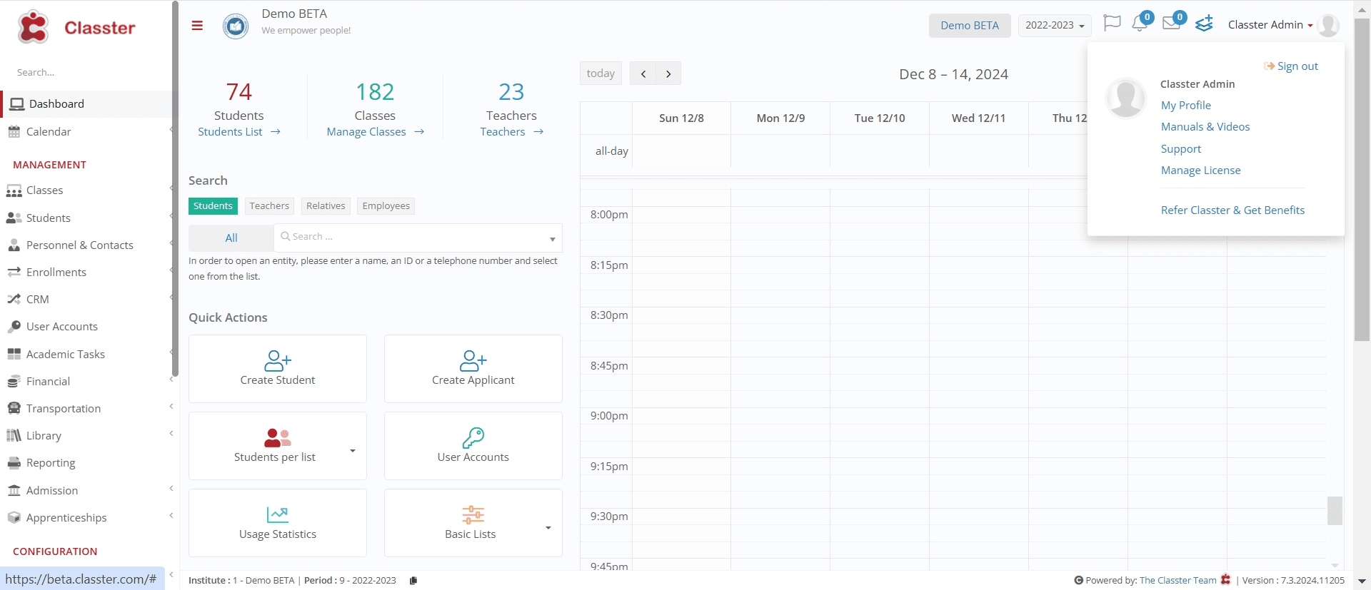Expand Apprenticeships sidebar menu
The image size is (1371, 590).
click(x=86, y=518)
